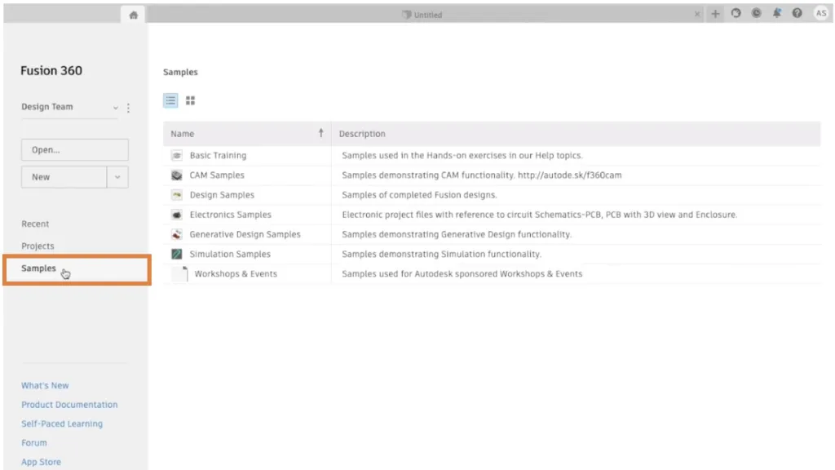Open the notifications bell

point(777,13)
